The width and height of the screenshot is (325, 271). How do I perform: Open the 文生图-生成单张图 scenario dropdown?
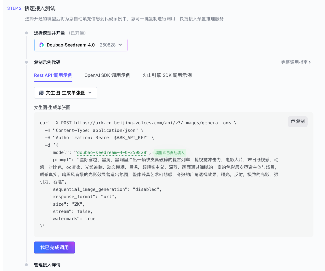[66, 93]
